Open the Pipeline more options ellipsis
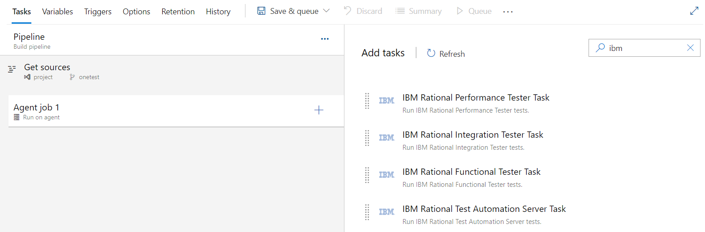705x232 pixels. [x=325, y=39]
